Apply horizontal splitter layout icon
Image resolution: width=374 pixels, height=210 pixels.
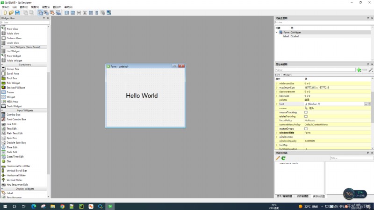pyautogui.click(x=79, y=13)
